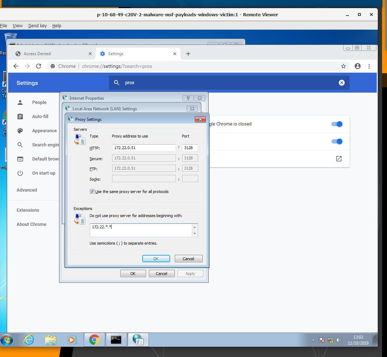
Task: Expand the Advanced settings section
Action: [x=27, y=190]
